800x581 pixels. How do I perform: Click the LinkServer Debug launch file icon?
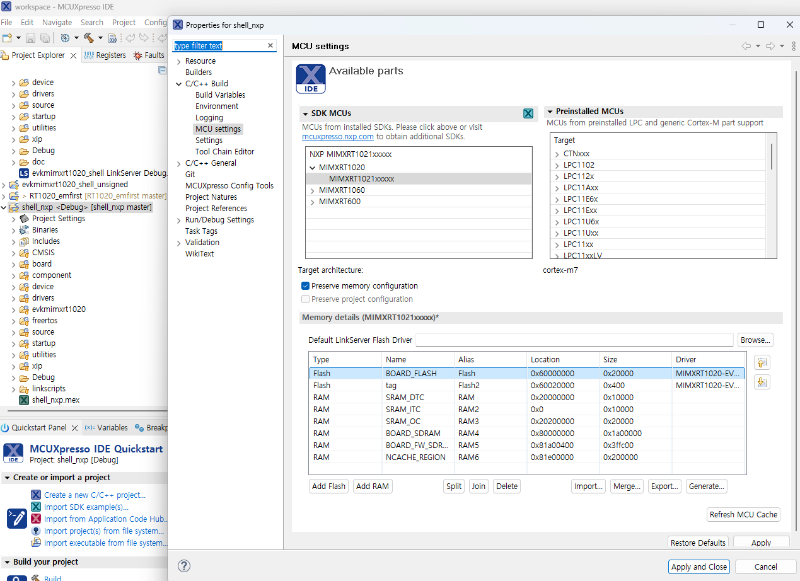point(24,173)
